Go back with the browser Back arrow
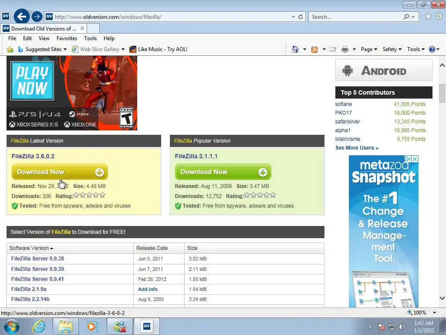The image size is (446, 335). (22, 17)
